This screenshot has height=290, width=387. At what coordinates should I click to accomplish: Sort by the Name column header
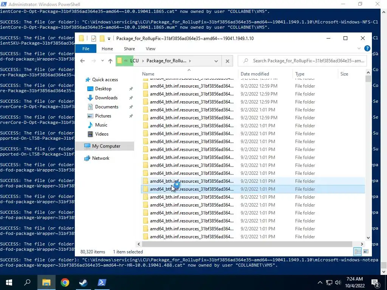tap(148, 74)
